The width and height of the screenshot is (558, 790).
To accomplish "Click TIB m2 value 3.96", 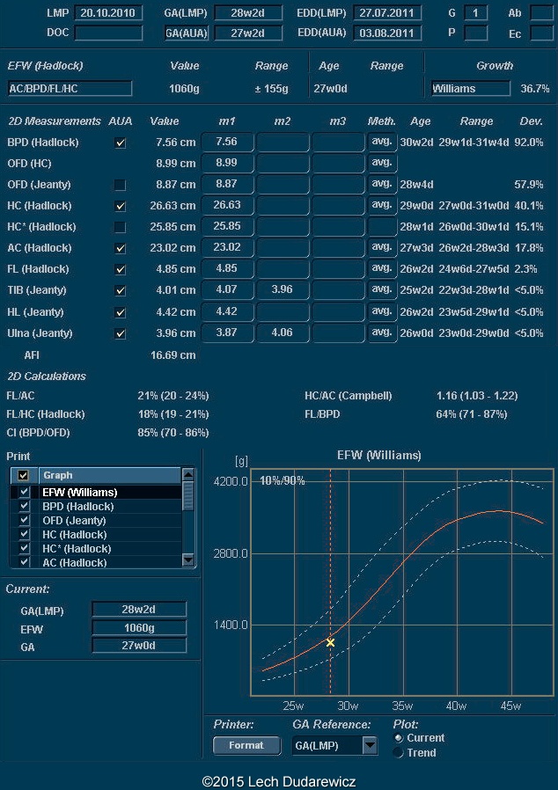I will pos(283,290).
